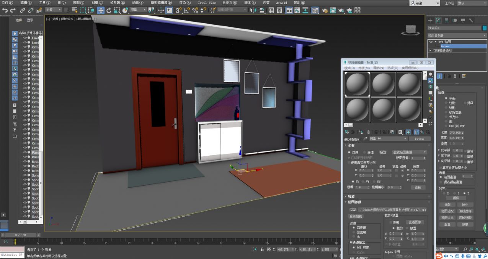
Task: Open the 工作区 默认 workspace dropdown
Action: [472, 3]
